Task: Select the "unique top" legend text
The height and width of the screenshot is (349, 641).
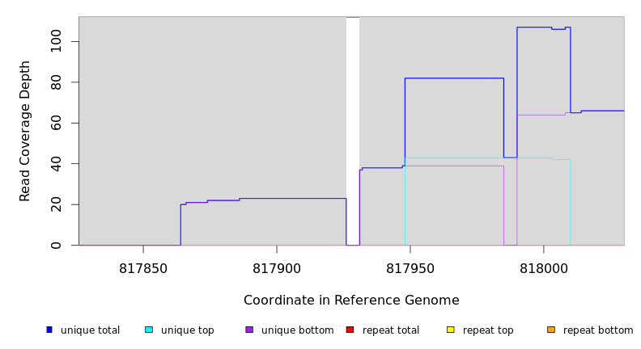Action: pyautogui.click(x=187, y=330)
